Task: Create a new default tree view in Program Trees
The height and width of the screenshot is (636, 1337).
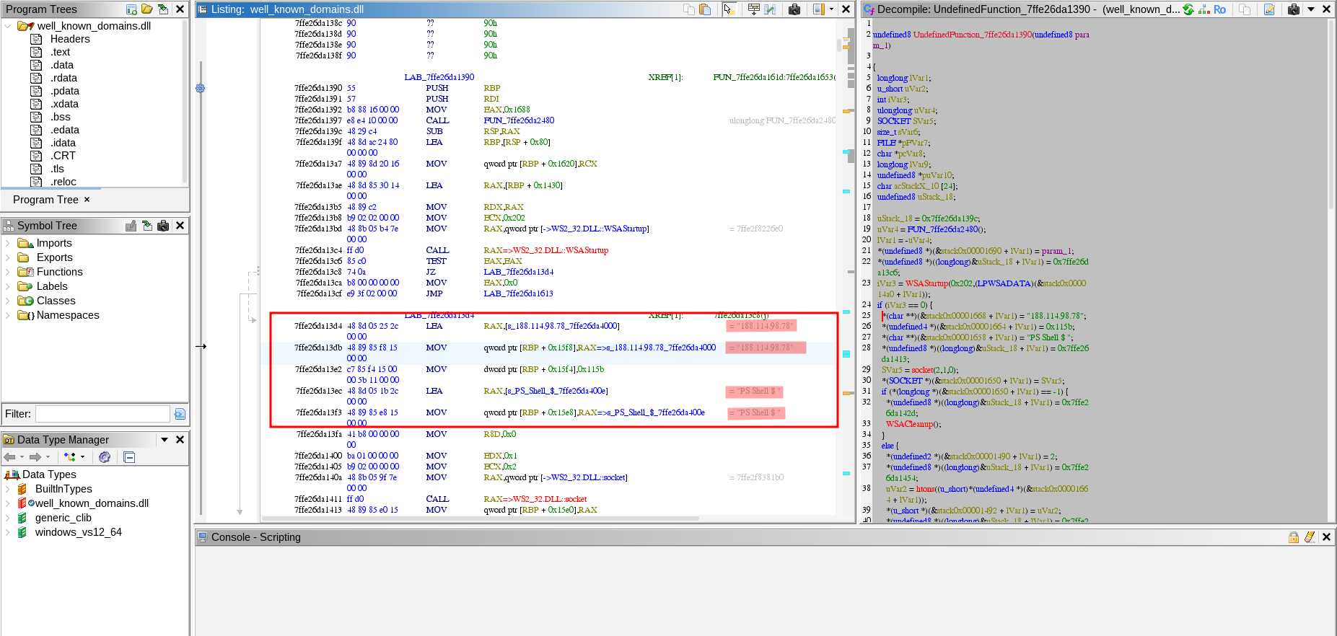Action: [131, 9]
